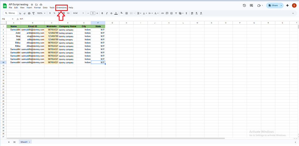The width and height of the screenshot is (299, 146).
Task: Click the Functions sigma icon
Action: point(186,13)
